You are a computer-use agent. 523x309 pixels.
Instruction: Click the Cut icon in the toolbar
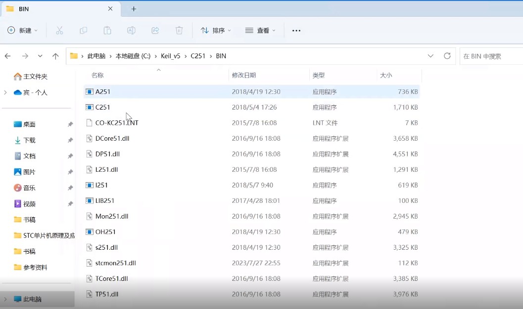coord(59,30)
